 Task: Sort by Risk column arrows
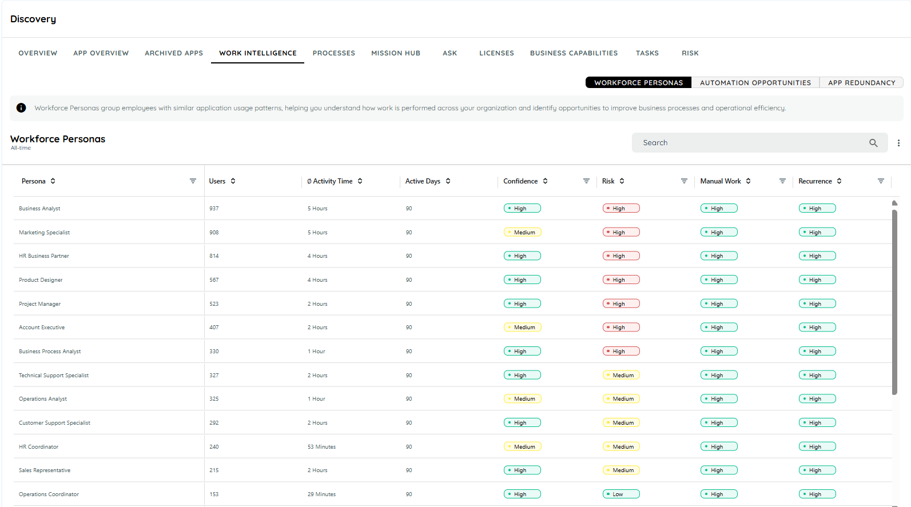coord(622,181)
